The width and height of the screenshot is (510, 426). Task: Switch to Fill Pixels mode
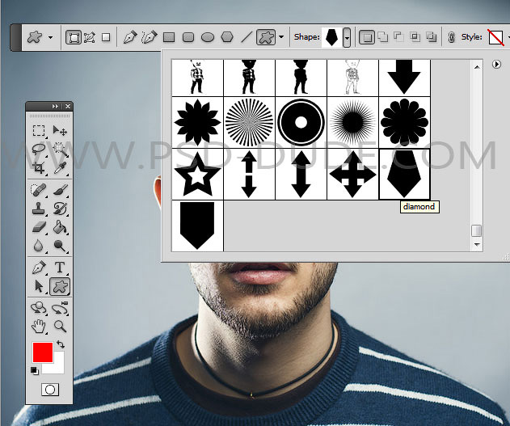click(106, 37)
